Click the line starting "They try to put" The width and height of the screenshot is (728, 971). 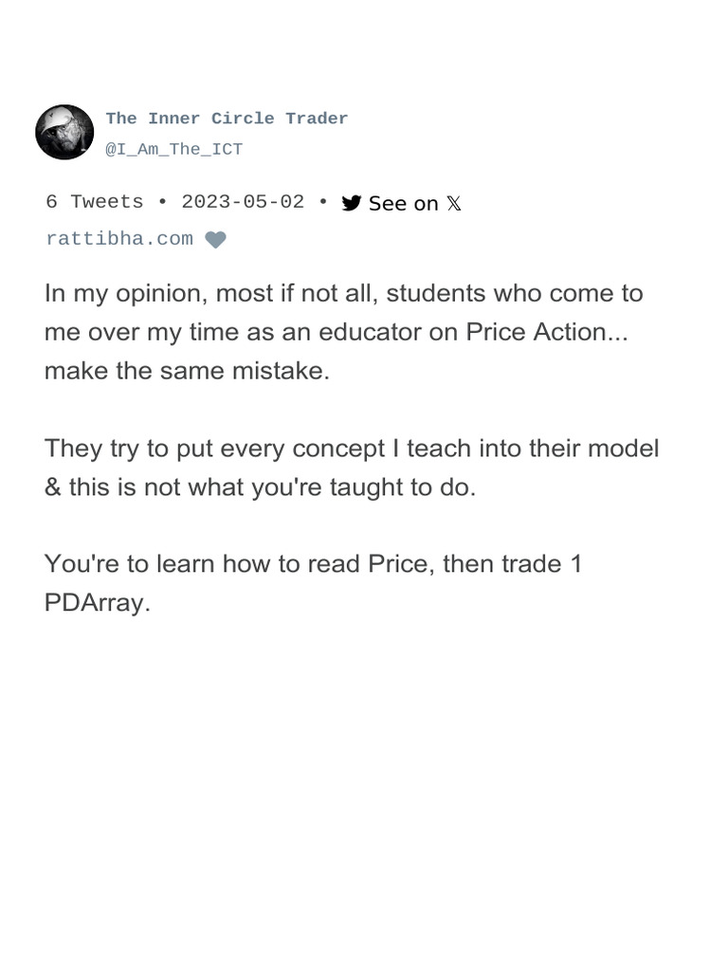point(351,448)
